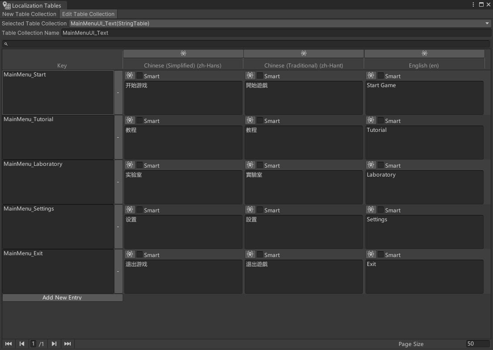Open metadata for MainMenu_Settings Simplified Chinese entry

pos(130,210)
